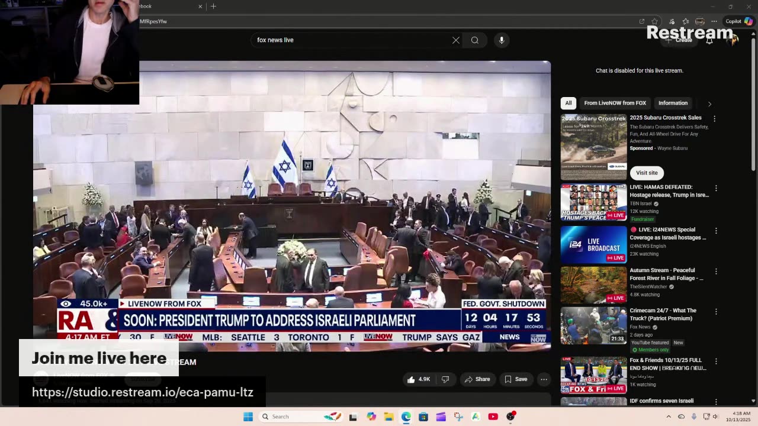
Task: Open Copilot sidebar
Action: pos(739,21)
